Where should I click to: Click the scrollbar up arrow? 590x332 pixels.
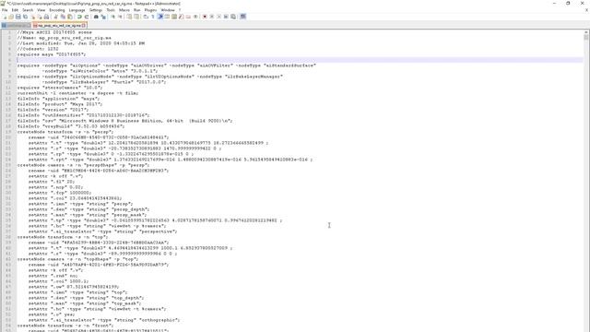[x=586, y=32]
